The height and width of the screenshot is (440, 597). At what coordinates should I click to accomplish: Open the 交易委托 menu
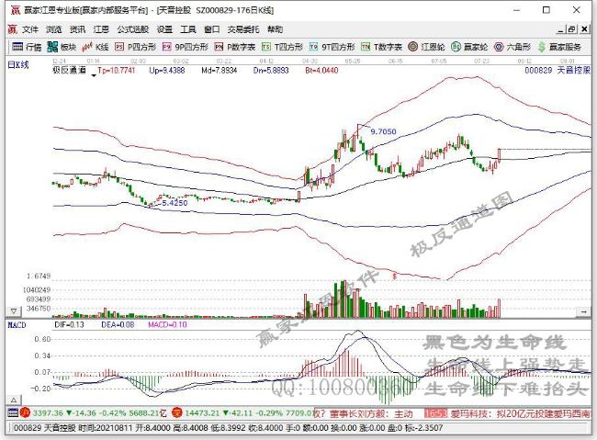point(243,29)
